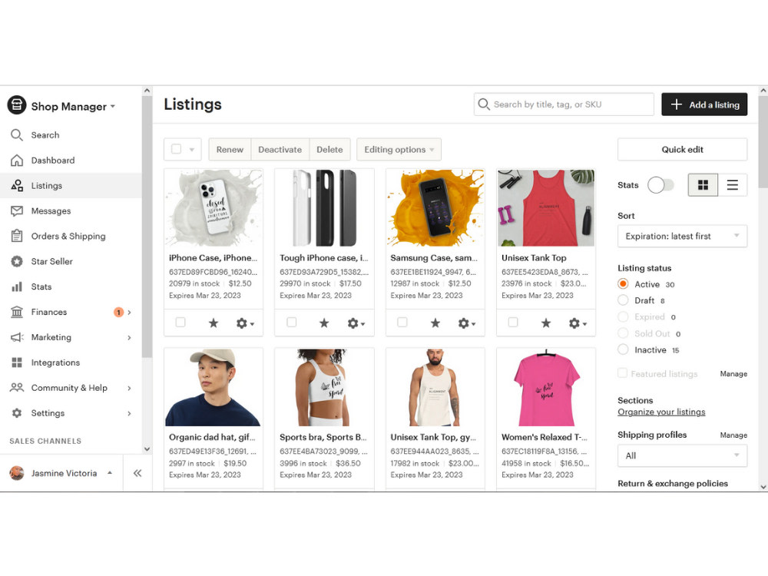The image size is (768, 576).
Task: Star the Unisex Tank Top listing
Action: [x=545, y=323]
